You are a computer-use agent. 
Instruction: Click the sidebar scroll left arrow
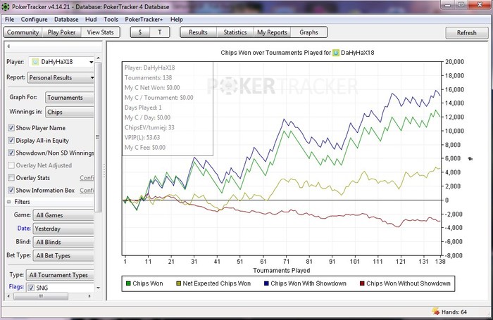8,296
